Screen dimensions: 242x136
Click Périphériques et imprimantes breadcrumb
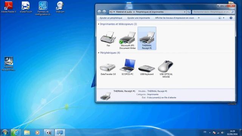(x=150, y=12)
